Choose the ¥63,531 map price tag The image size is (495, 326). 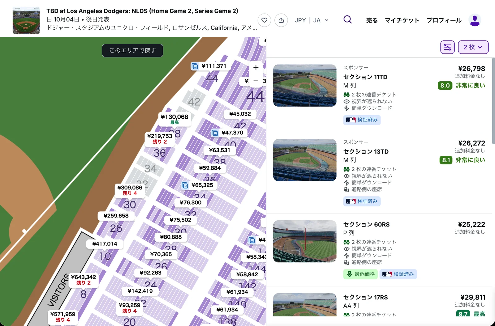point(220,150)
